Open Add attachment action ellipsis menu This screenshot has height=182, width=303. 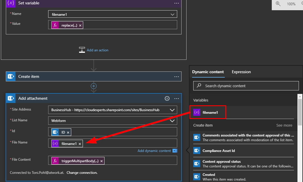[176, 99]
